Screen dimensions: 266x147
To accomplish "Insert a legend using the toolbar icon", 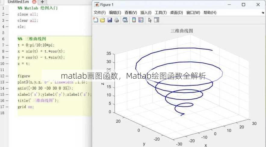I will tap(141, 20).
